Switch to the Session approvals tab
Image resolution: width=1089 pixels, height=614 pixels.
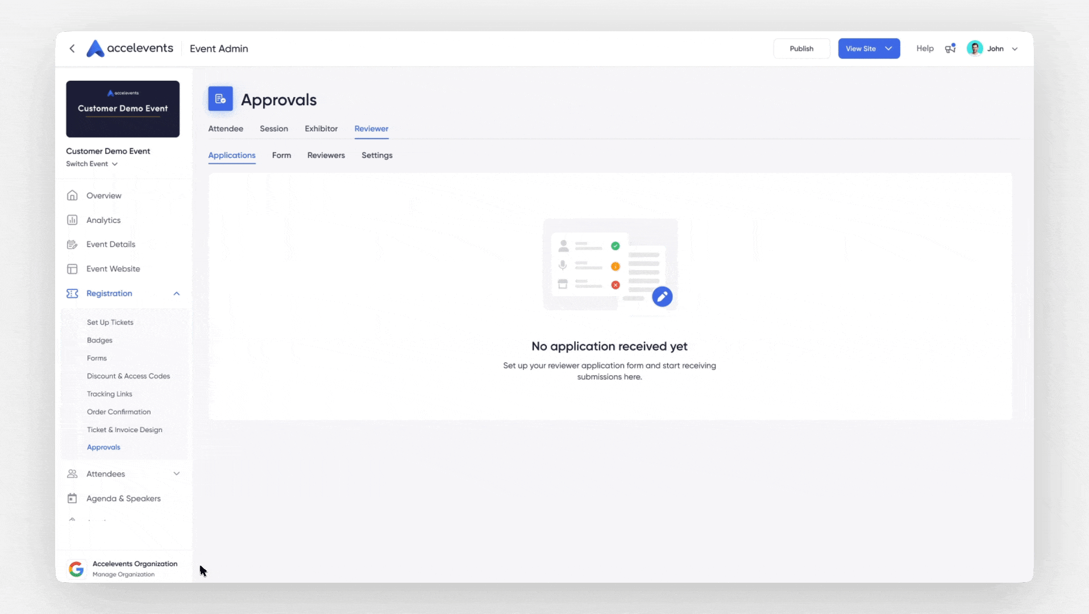[274, 128]
